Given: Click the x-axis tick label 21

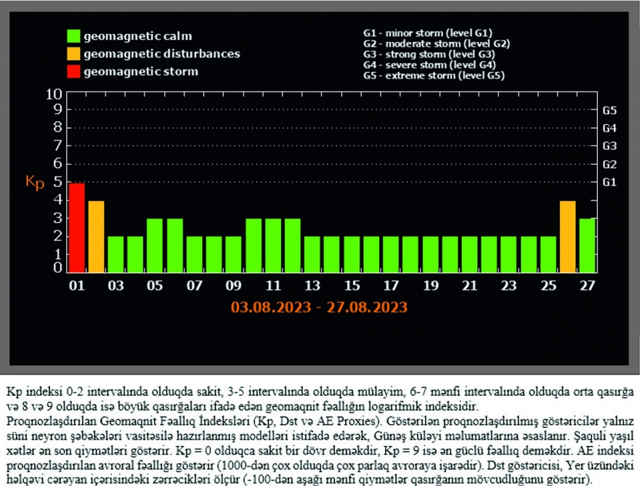Looking at the screenshot, I should point(469,285).
